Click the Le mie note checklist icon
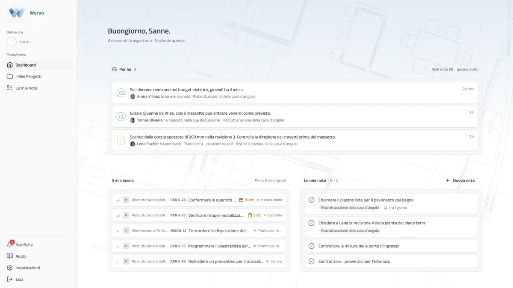The height and width of the screenshot is (288, 513). pyautogui.click(x=10, y=88)
